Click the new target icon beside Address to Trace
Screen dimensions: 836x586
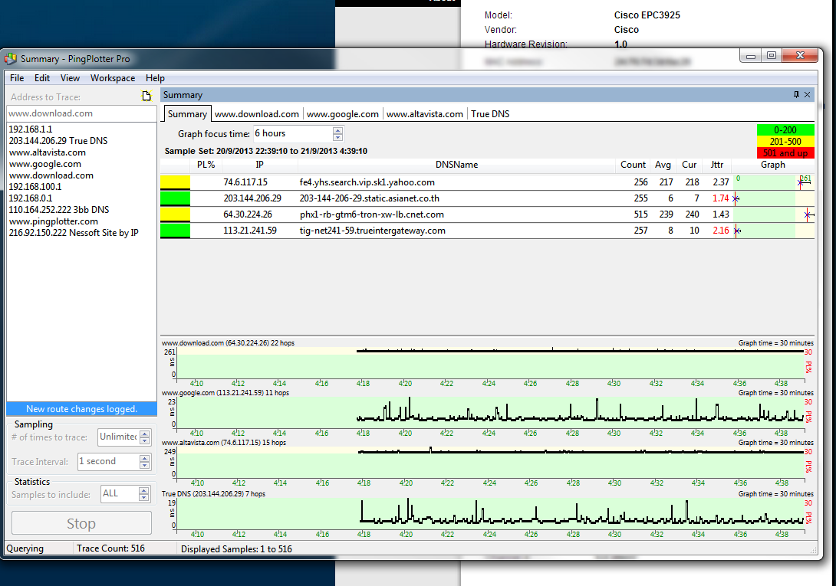click(x=147, y=97)
